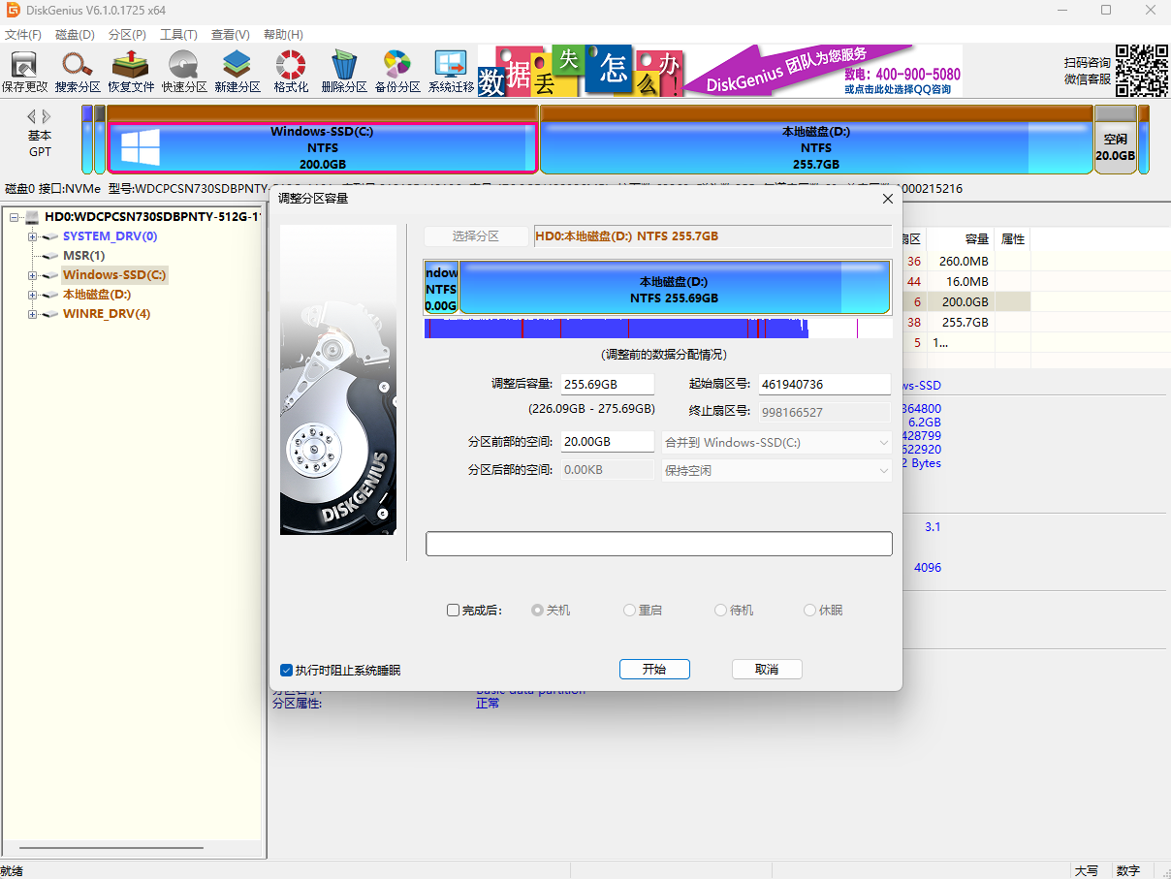Enable the 完成后 checkbox

pyautogui.click(x=453, y=611)
